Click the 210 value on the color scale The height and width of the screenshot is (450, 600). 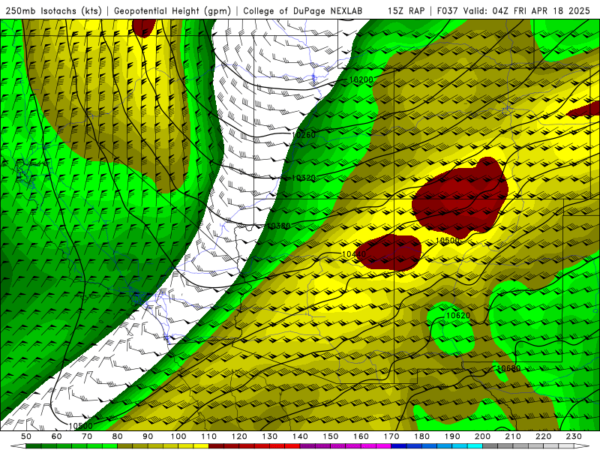click(513, 436)
